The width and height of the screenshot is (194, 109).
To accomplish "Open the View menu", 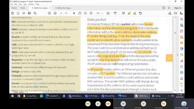I will tap(20, 4).
